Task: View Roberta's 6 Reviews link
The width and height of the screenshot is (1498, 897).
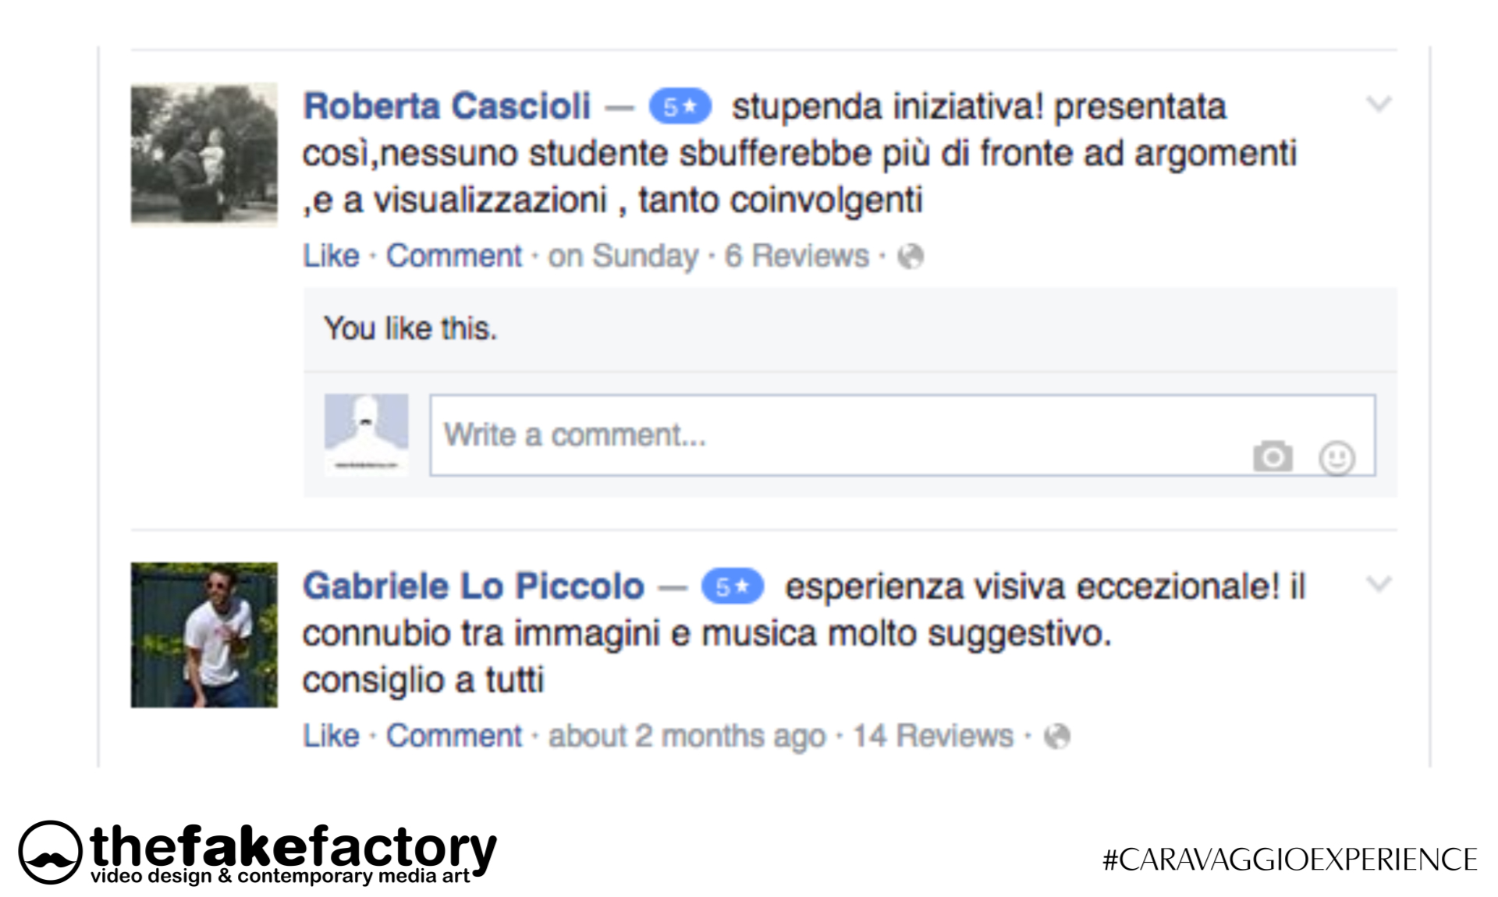Action: [796, 256]
